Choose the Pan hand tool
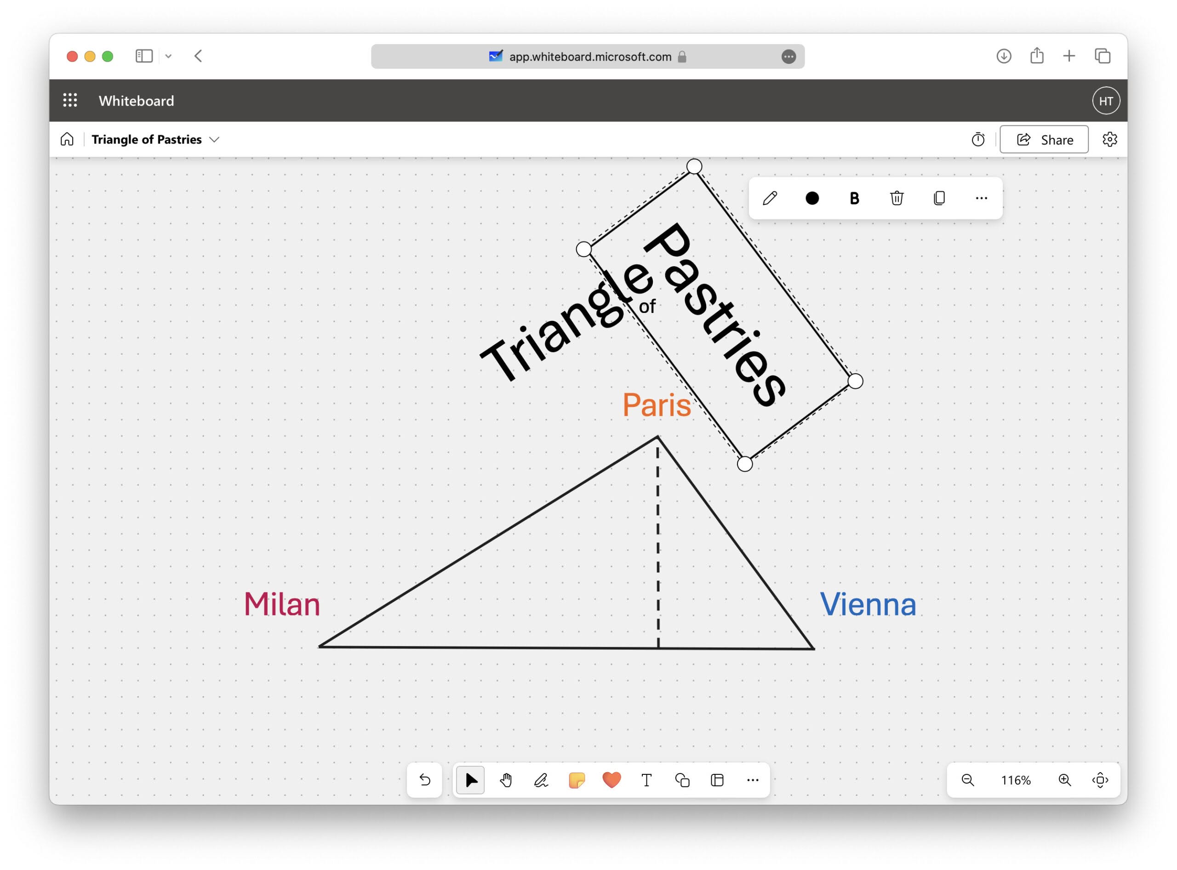This screenshot has width=1177, height=870. pos(506,779)
